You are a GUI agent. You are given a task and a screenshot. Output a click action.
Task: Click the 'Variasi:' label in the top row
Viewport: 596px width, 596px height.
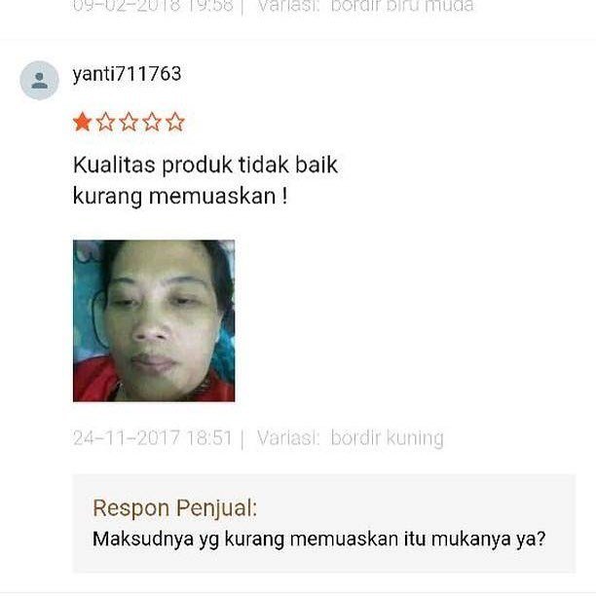pos(288,7)
